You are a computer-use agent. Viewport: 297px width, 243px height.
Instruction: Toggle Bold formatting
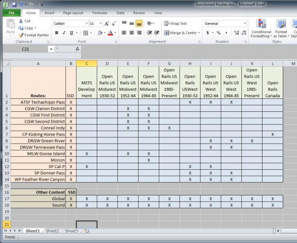(56, 33)
